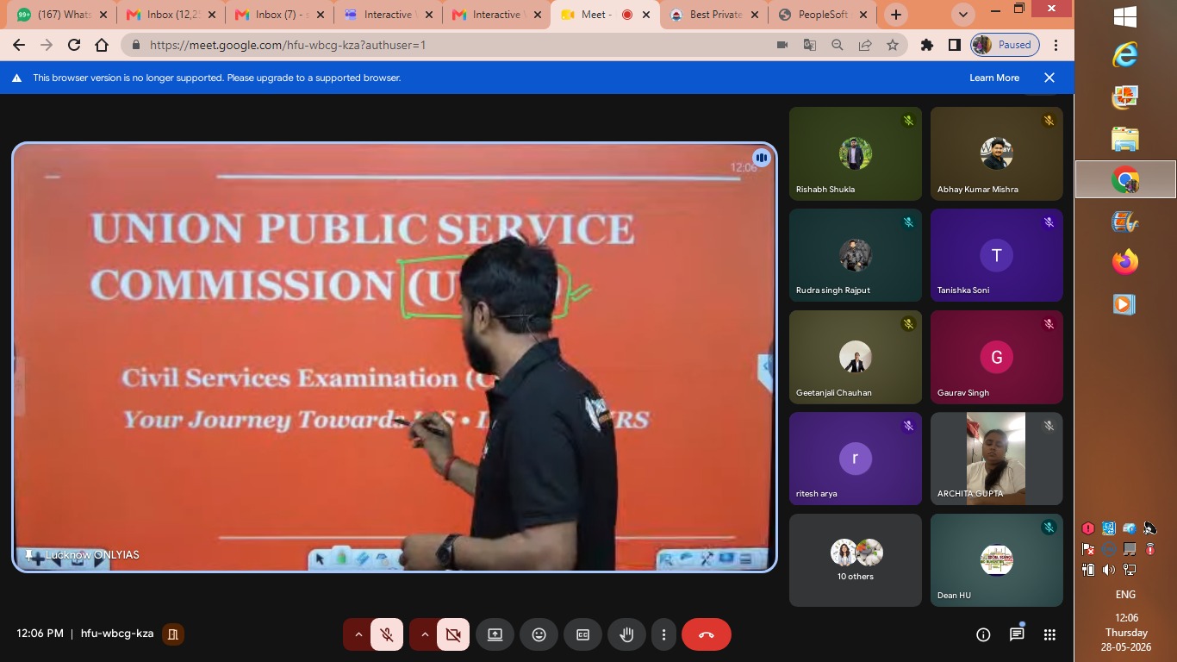Select Rudra singh Rajput's participant tile
This screenshot has height=662, width=1177.
click(x=856, y=255)
